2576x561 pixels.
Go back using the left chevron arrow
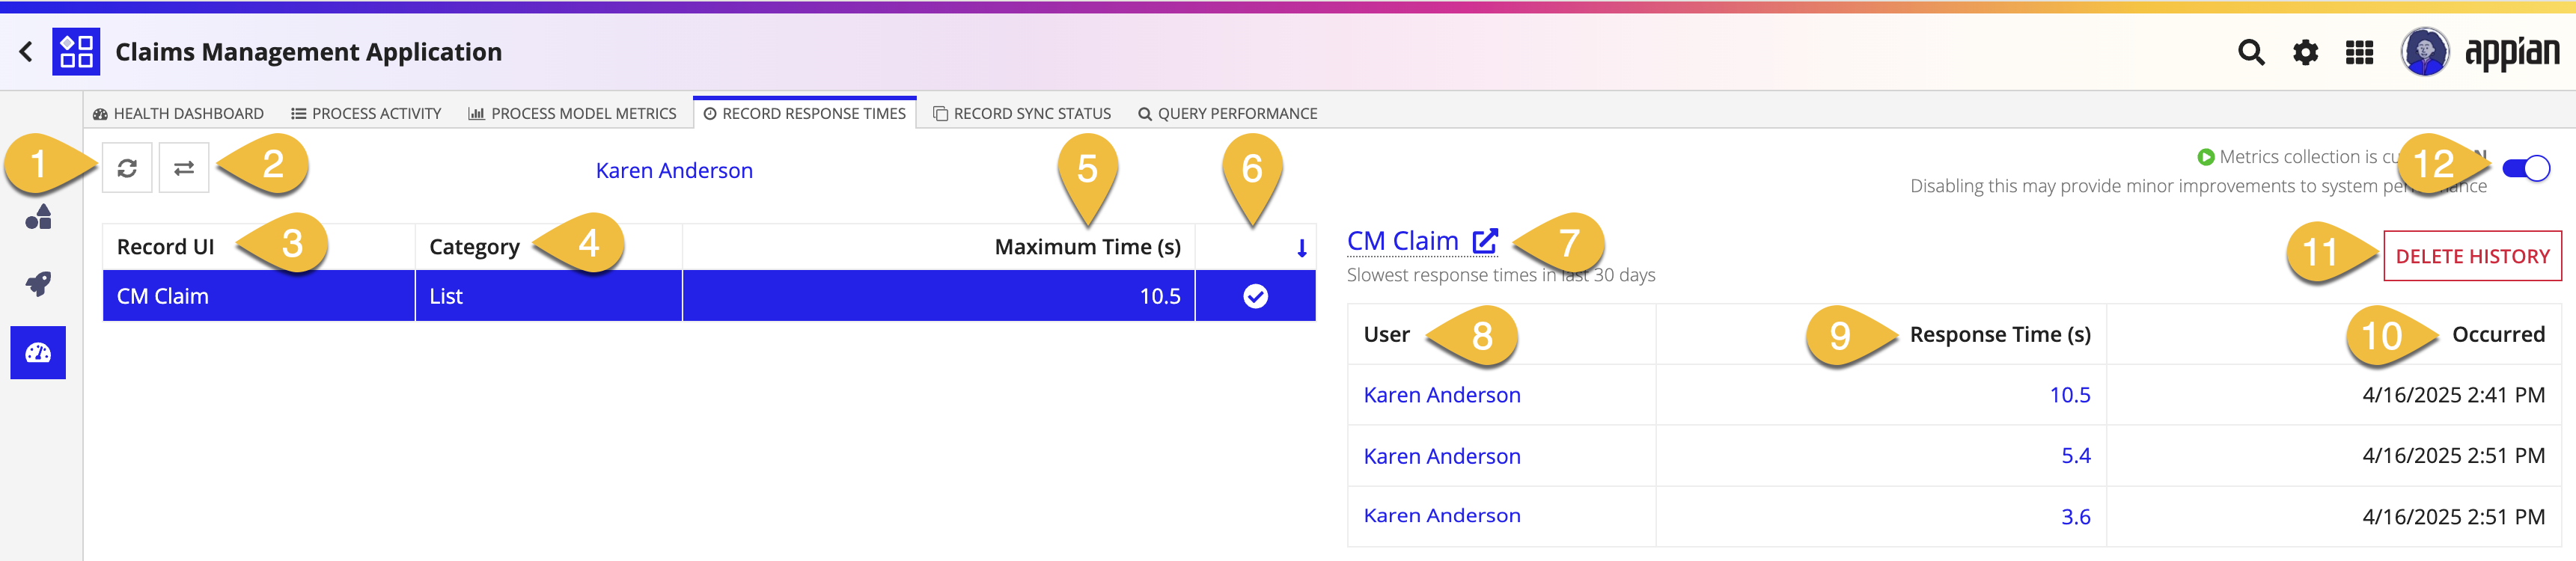click(26, 52)
